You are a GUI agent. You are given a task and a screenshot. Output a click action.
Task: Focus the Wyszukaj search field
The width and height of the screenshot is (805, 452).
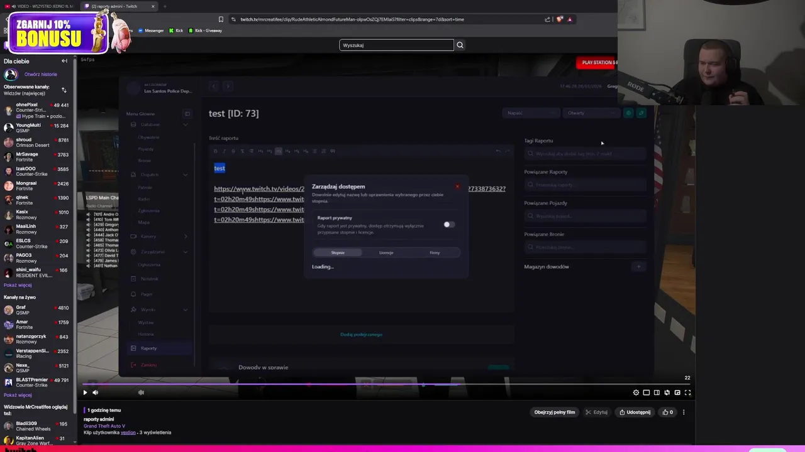click(x=396, y=45)
